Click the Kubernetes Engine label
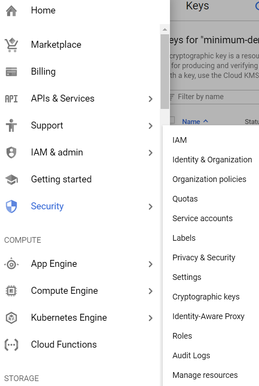 point(69,317)
